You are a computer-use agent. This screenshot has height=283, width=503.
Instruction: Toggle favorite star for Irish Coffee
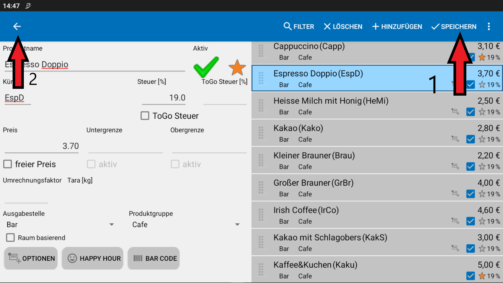pyautogui.click(x=482, y=221)
